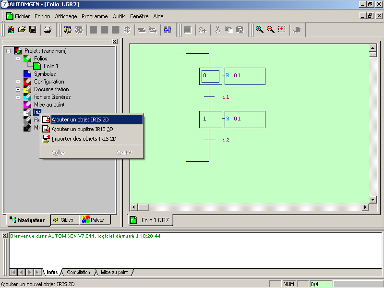The image size is (384, 288).
Task: Click the Print toolbar icon
Action: coord(48,30)
